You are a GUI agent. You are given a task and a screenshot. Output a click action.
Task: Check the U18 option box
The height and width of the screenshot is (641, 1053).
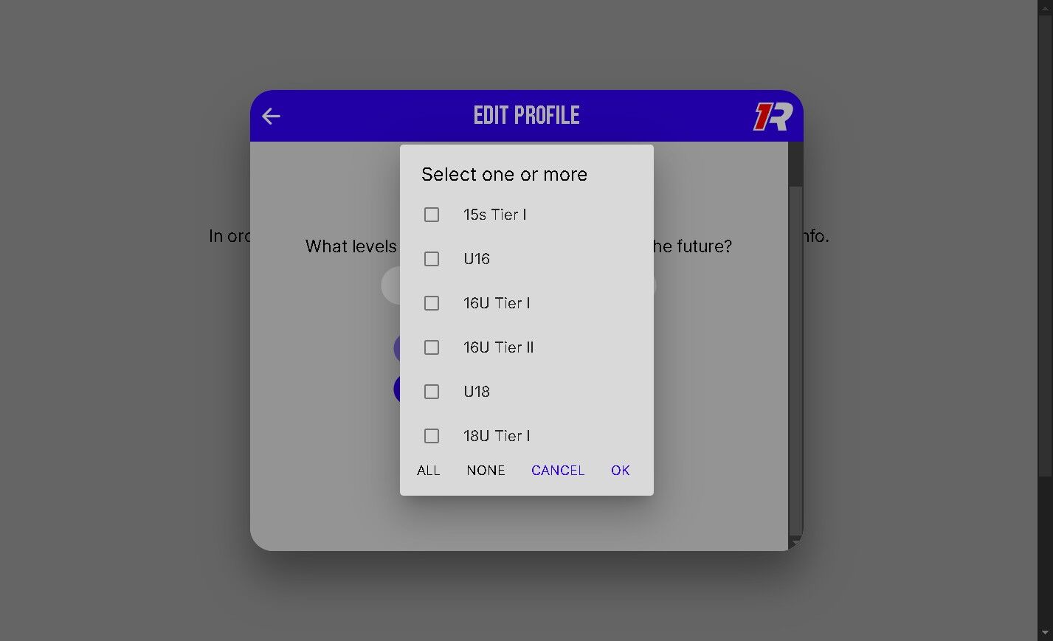pyautogui.click(x=432, y=392)
